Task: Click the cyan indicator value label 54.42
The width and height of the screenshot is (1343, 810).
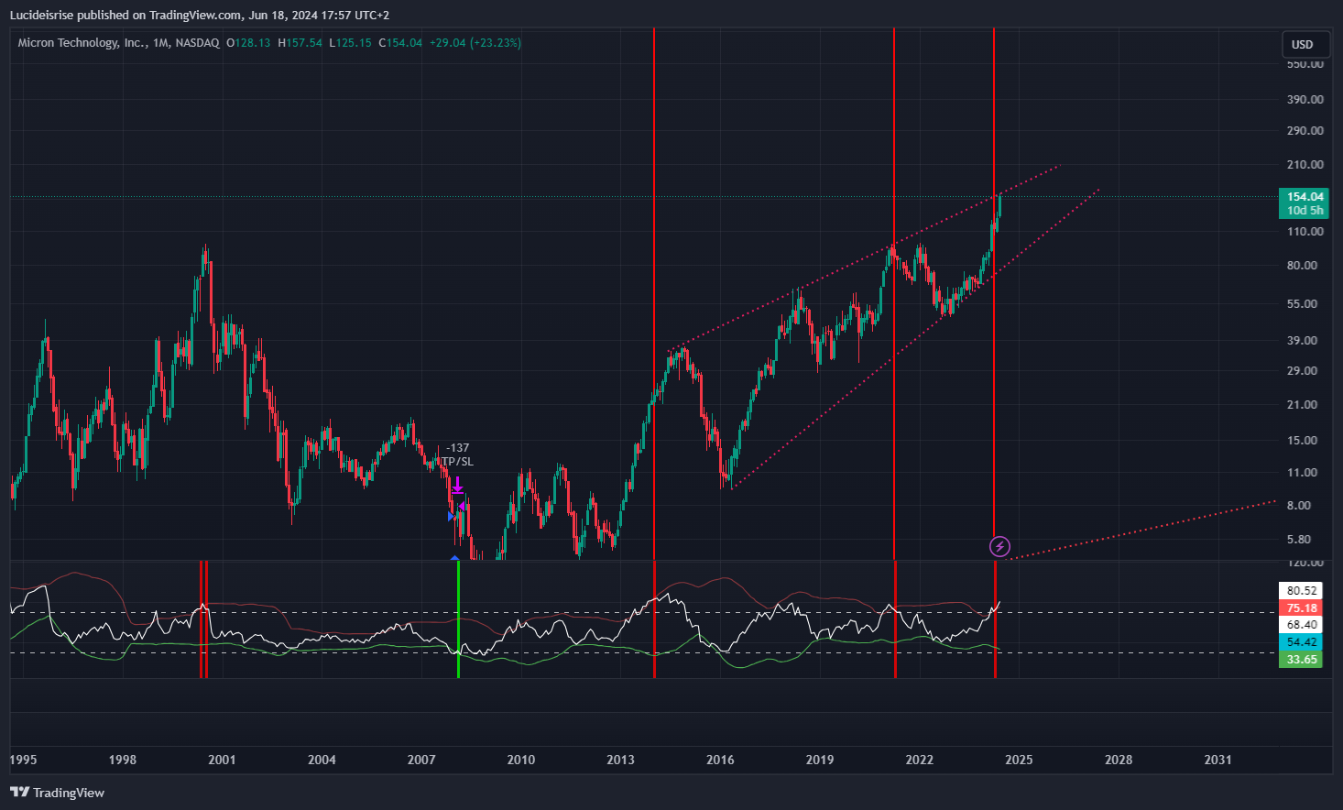Action: point(1302,642)
